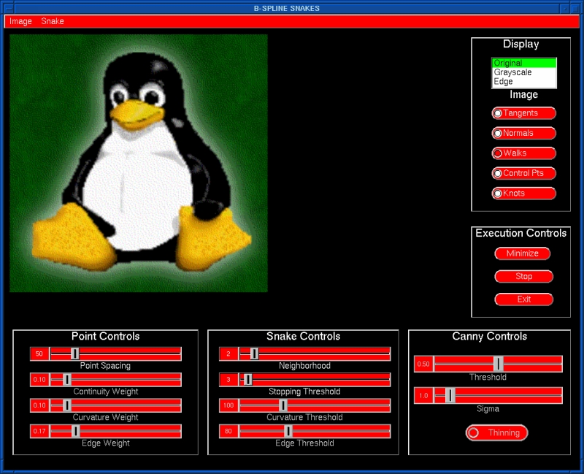Click the Continuity Weight slider track
The image size is (584, 474).
coord(124,380)
